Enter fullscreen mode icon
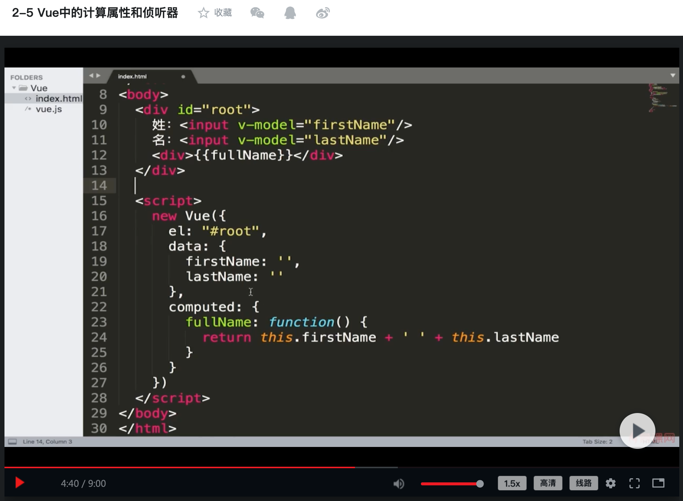 [x=635, y=483]
